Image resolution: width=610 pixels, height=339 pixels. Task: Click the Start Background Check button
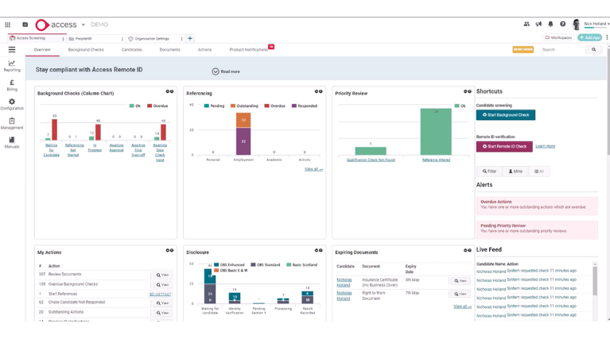point(505,115)
